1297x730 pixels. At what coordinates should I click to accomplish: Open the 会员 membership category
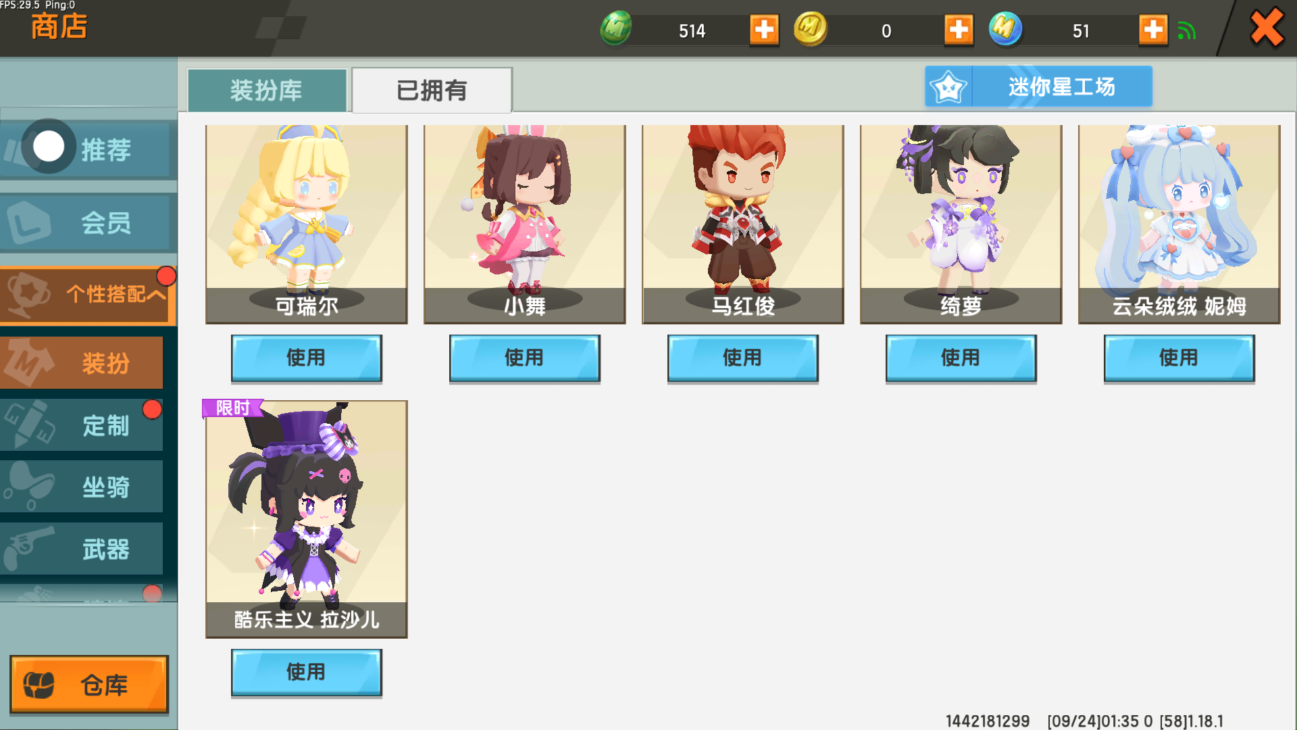point(88,222)
